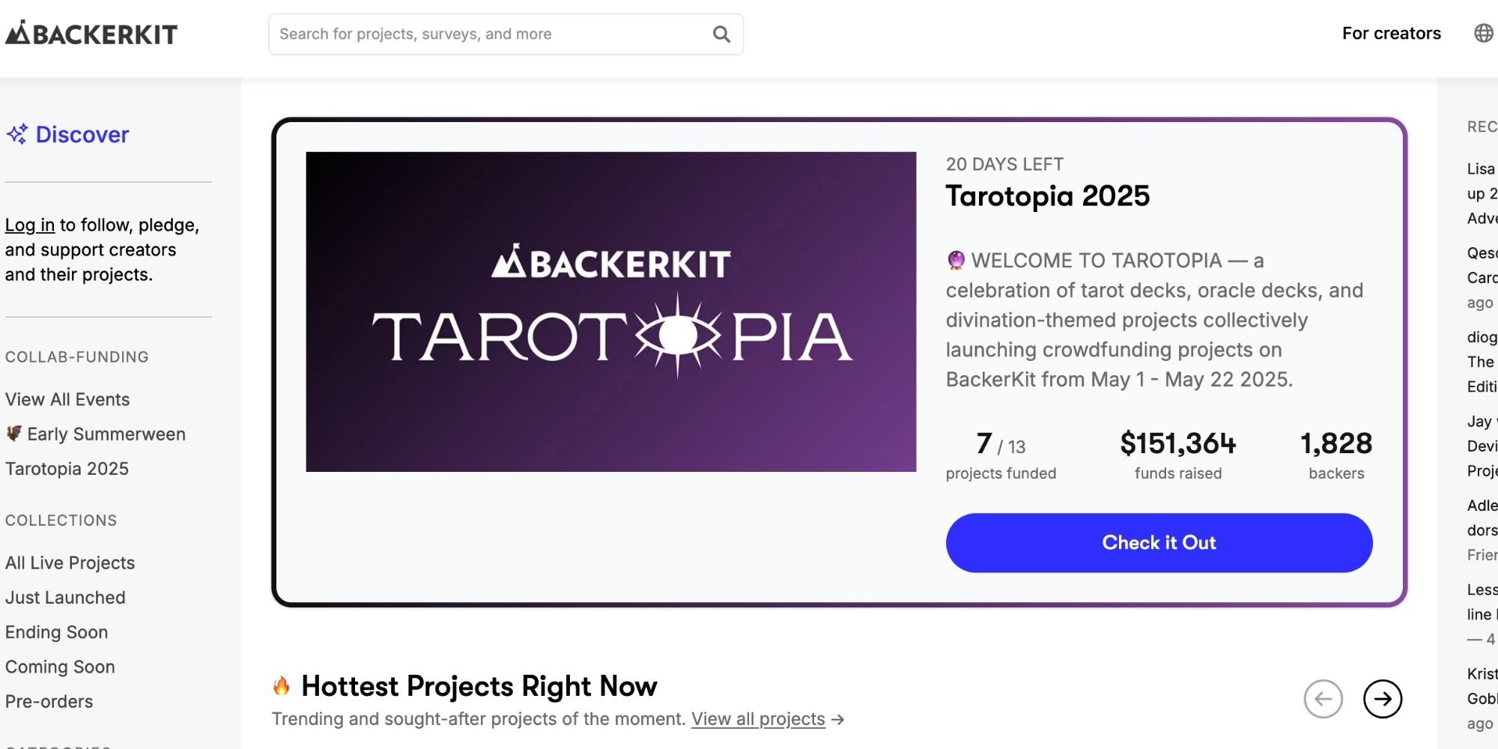Open the globe language selector

[1483, 34]
